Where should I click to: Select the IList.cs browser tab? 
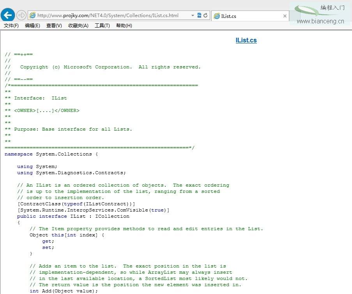point(250,16)
